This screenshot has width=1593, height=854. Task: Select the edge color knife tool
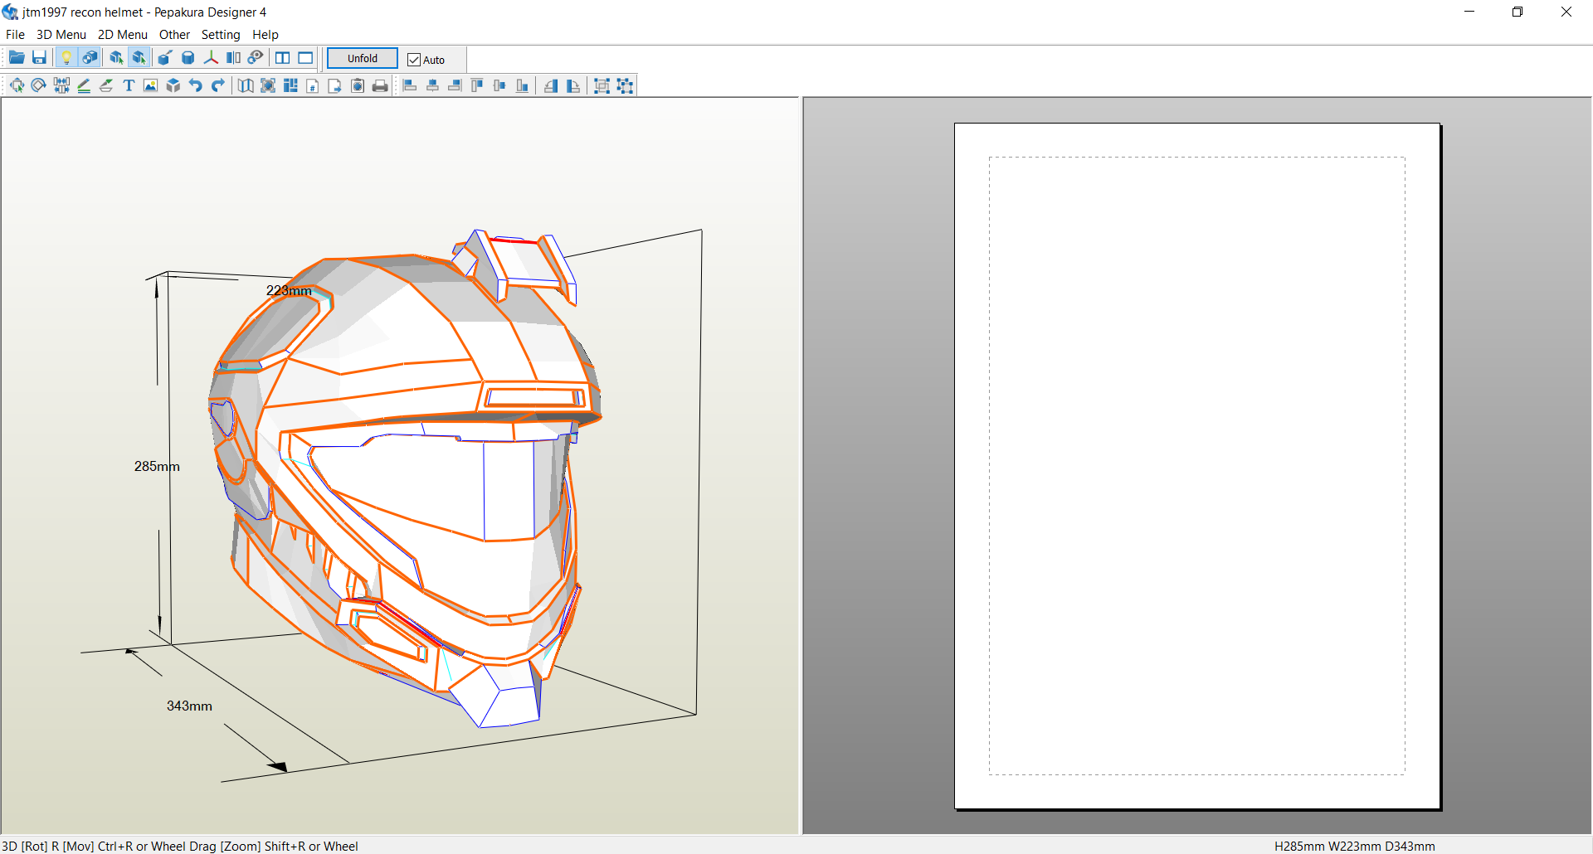click(x=106, y=85)
